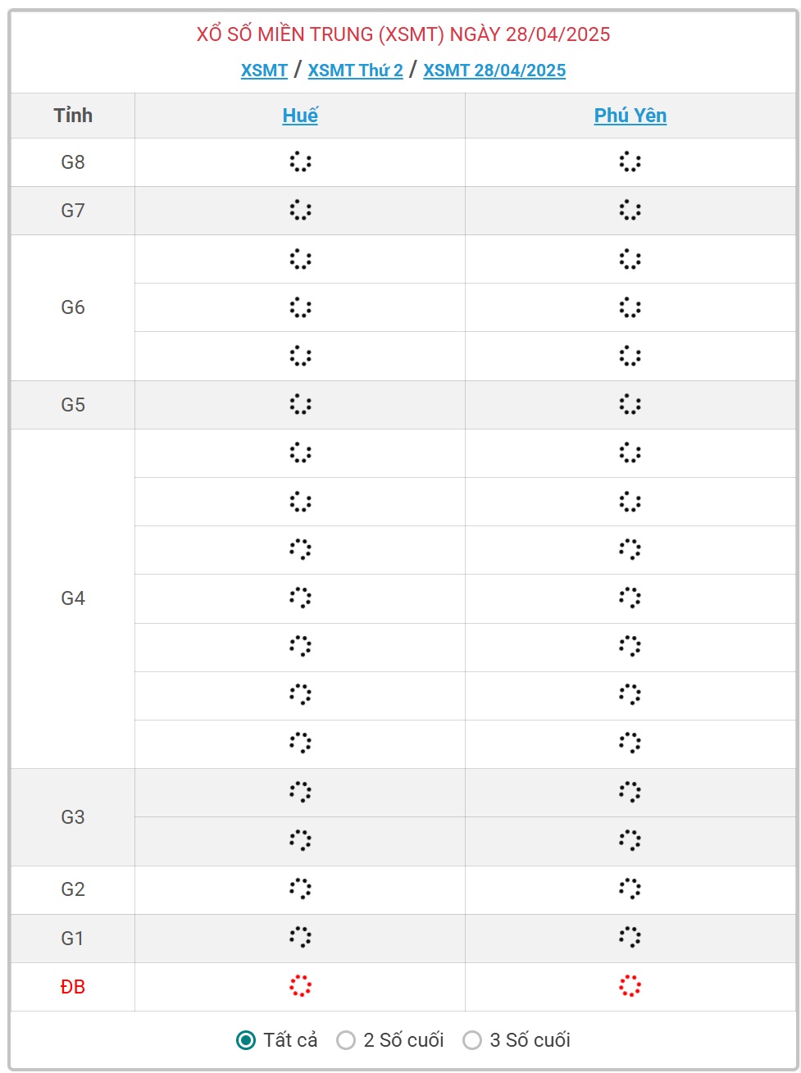This screenshot has height=1073, width=801.
Task: Click the Phú Yên G8 loading spinner
Action: (x=630, y=161)
